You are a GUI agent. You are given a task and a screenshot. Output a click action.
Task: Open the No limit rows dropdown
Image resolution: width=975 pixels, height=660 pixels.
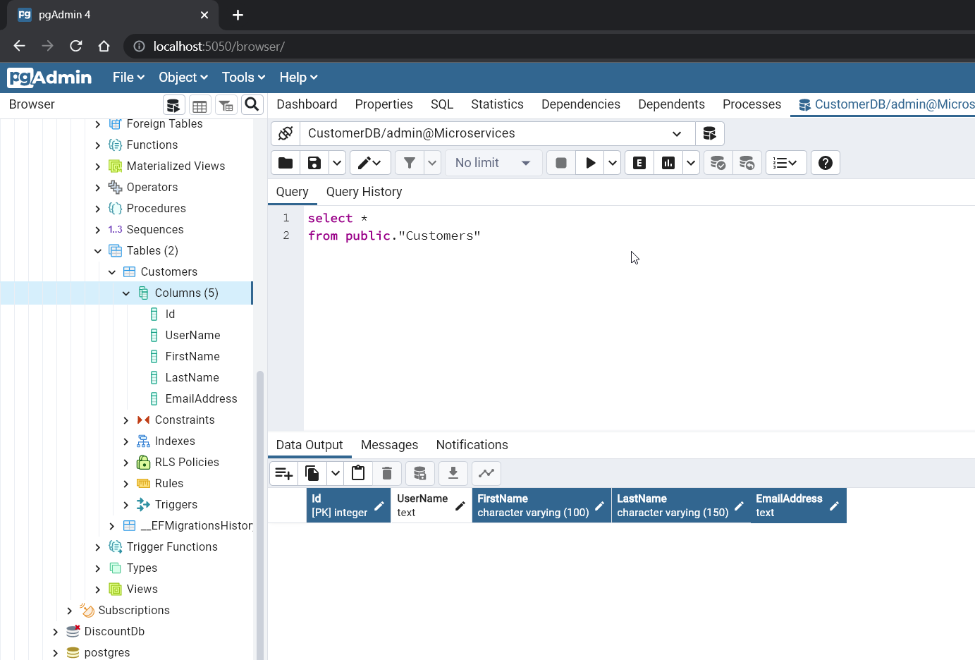coord(493,163)
